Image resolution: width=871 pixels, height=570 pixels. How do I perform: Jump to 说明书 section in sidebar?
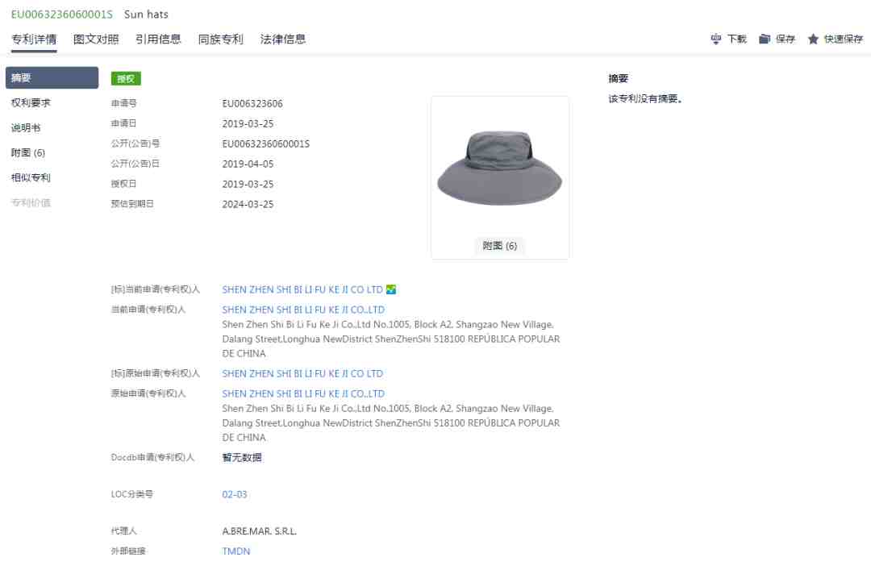tap(26, 128)
